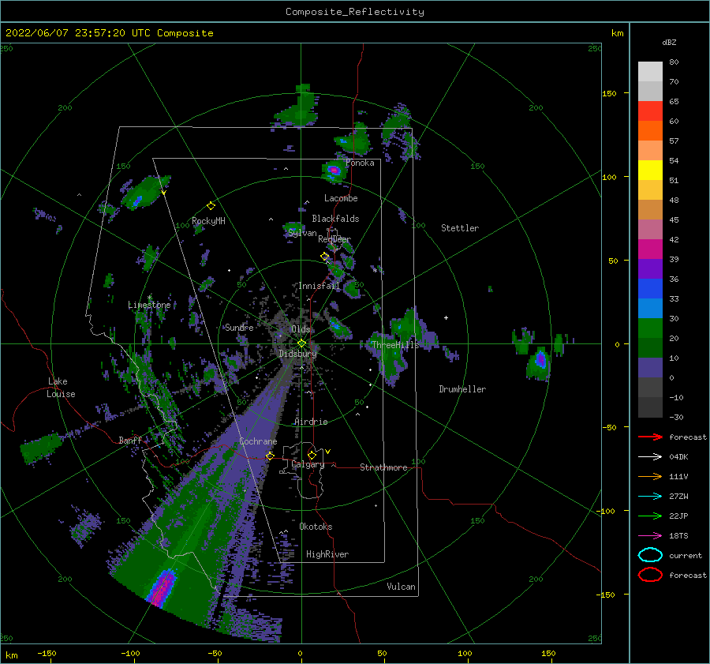Select the red forecast ellipse icon
Image resolution: width=710 pixels, height=664 pixels.
(650, 575)
